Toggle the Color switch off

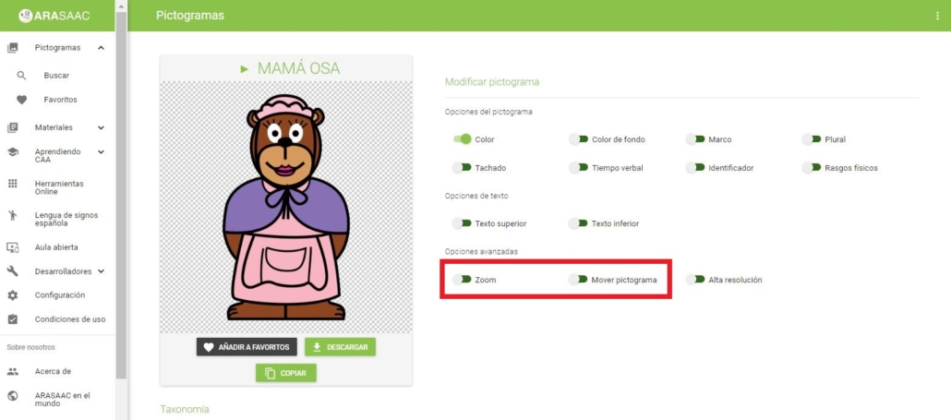pos(463,139)
